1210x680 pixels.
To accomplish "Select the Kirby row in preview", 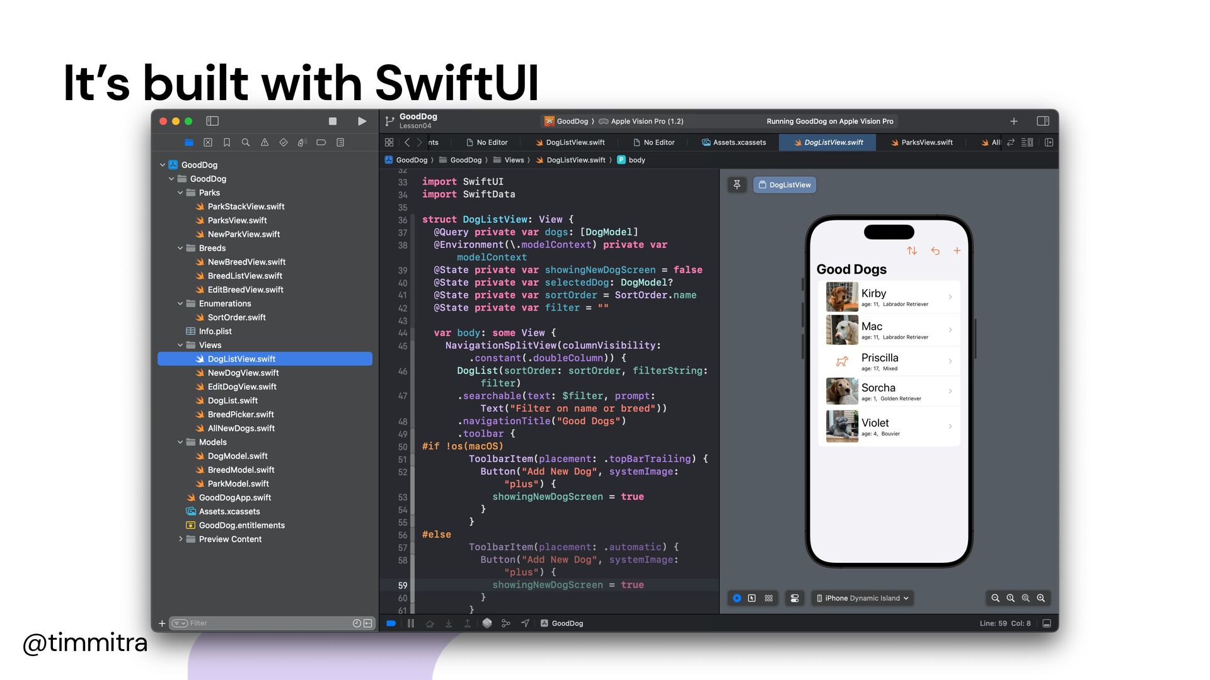I will coord(889,297).
